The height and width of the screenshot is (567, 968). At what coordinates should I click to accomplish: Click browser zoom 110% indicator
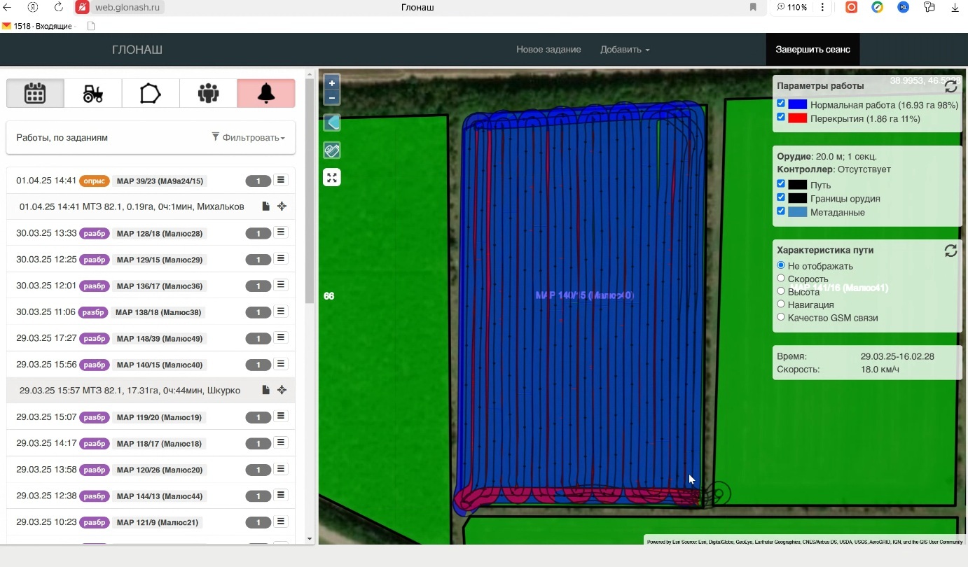(791, 7)
